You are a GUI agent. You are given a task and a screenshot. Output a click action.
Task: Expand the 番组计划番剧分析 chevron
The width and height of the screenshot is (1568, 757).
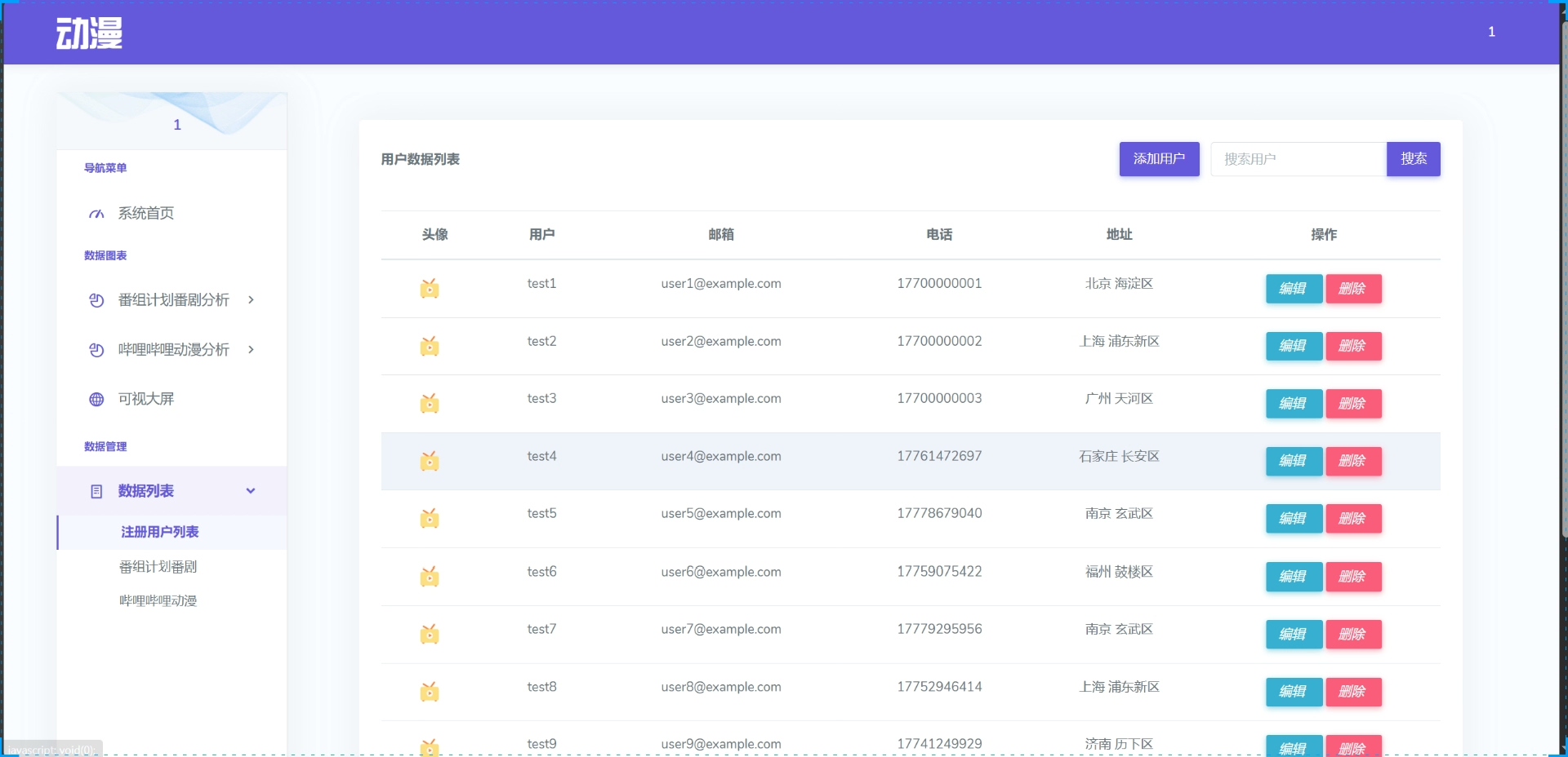(x=251, y=299)
